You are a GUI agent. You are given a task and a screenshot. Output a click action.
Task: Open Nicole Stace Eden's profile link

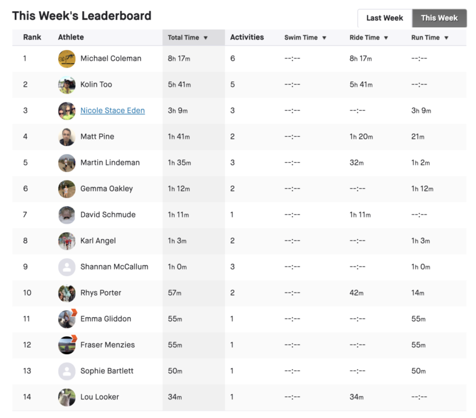pyautogui.click(x=112, y=111)
